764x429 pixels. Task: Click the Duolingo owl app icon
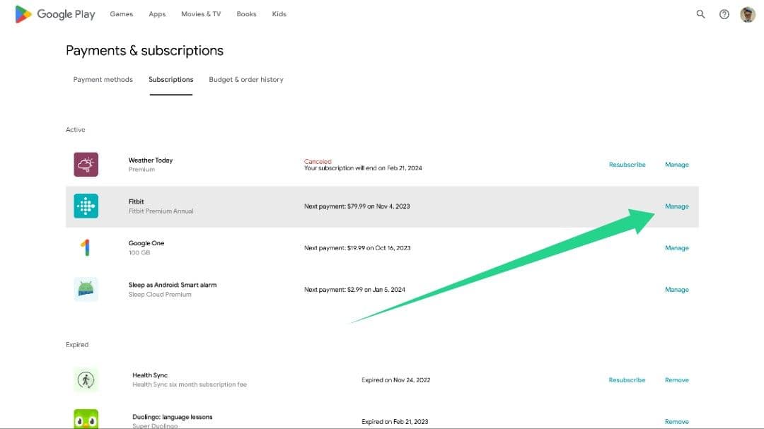tap(86, 419)
